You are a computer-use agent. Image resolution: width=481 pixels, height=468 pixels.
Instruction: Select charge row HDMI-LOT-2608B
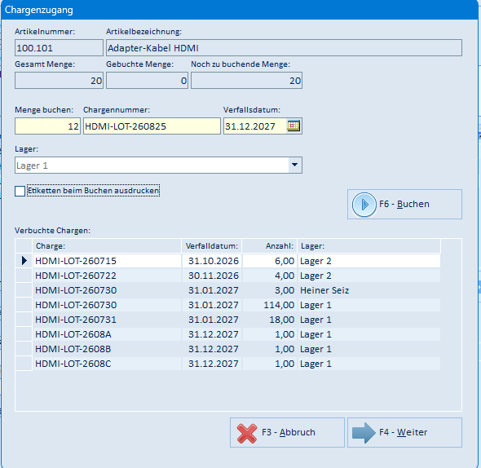pos(236,349)
